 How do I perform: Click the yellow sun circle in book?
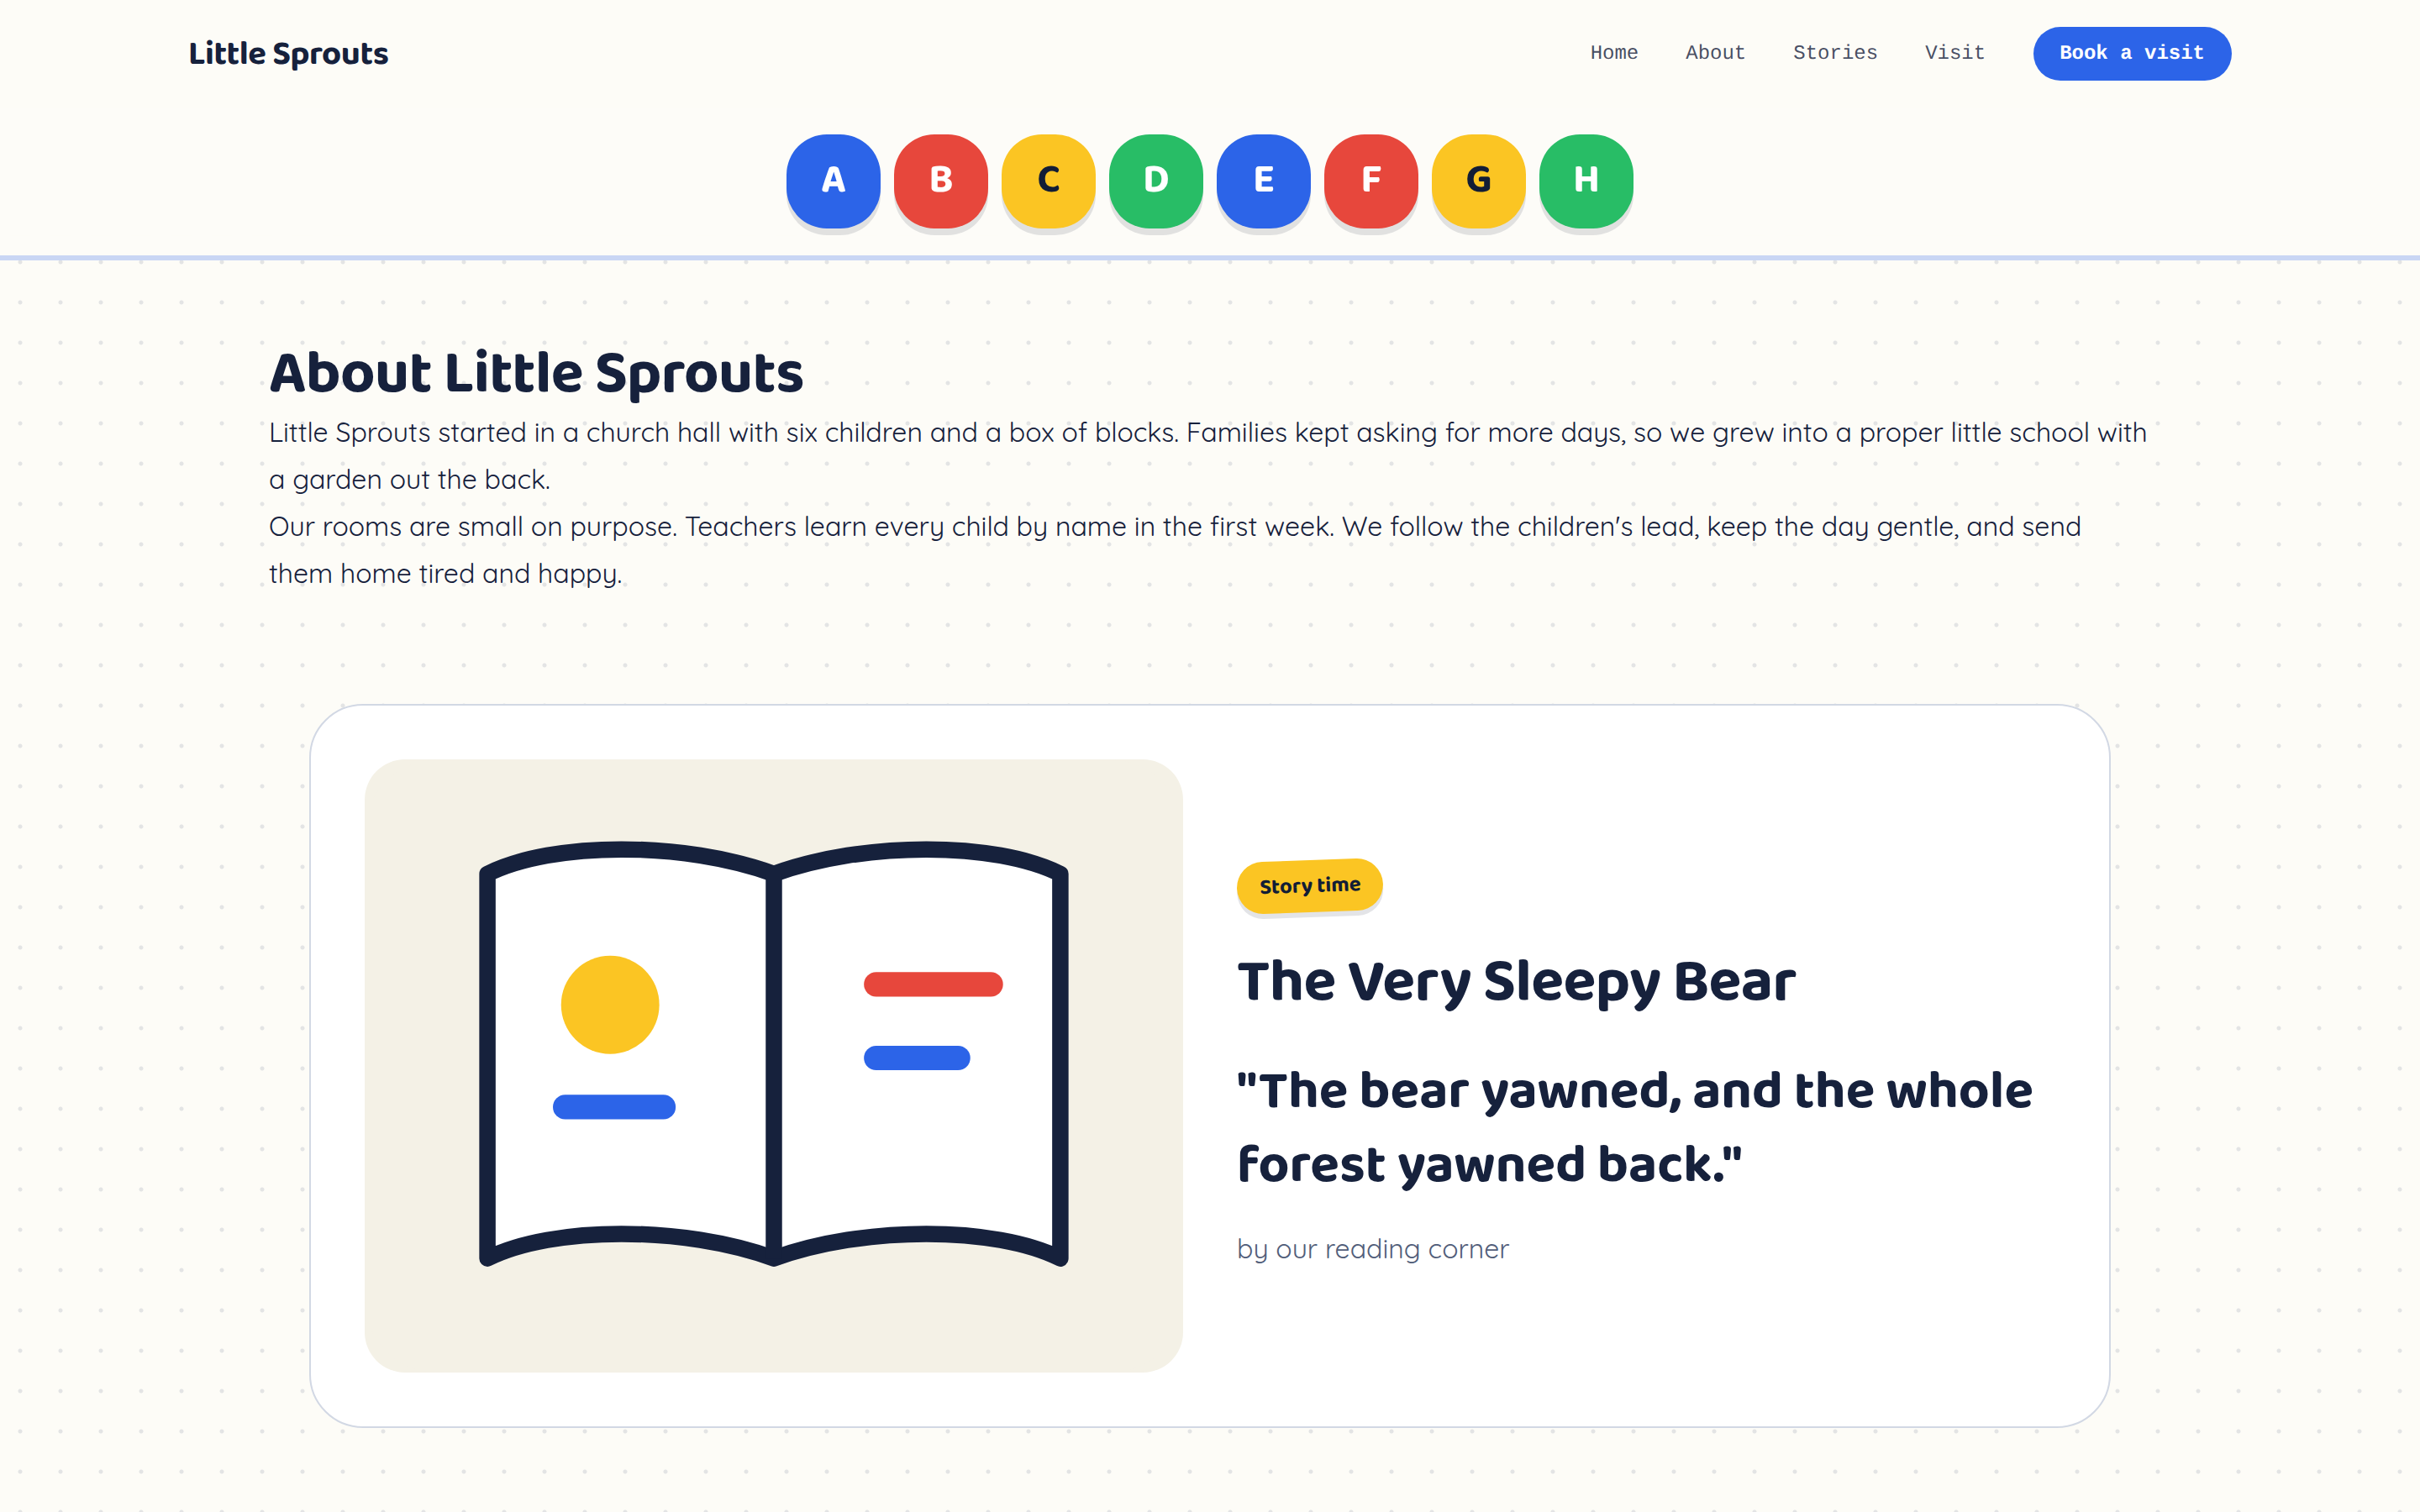610,1004
